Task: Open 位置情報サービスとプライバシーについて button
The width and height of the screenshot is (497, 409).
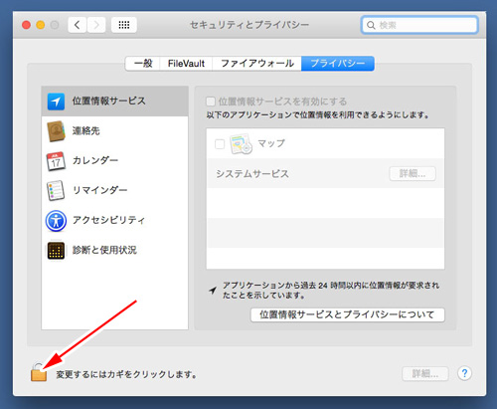Action: coord(348,314)
